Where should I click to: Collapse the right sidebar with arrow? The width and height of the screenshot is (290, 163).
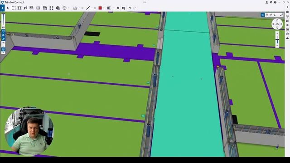287,7
